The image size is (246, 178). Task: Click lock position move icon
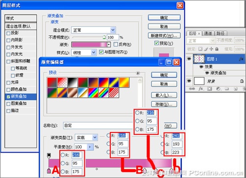(x=211, y=49)
